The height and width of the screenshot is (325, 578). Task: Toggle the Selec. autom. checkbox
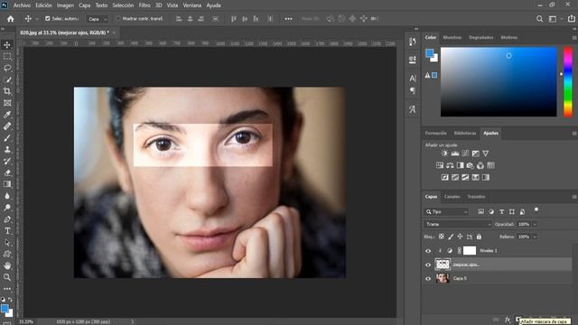48,18
